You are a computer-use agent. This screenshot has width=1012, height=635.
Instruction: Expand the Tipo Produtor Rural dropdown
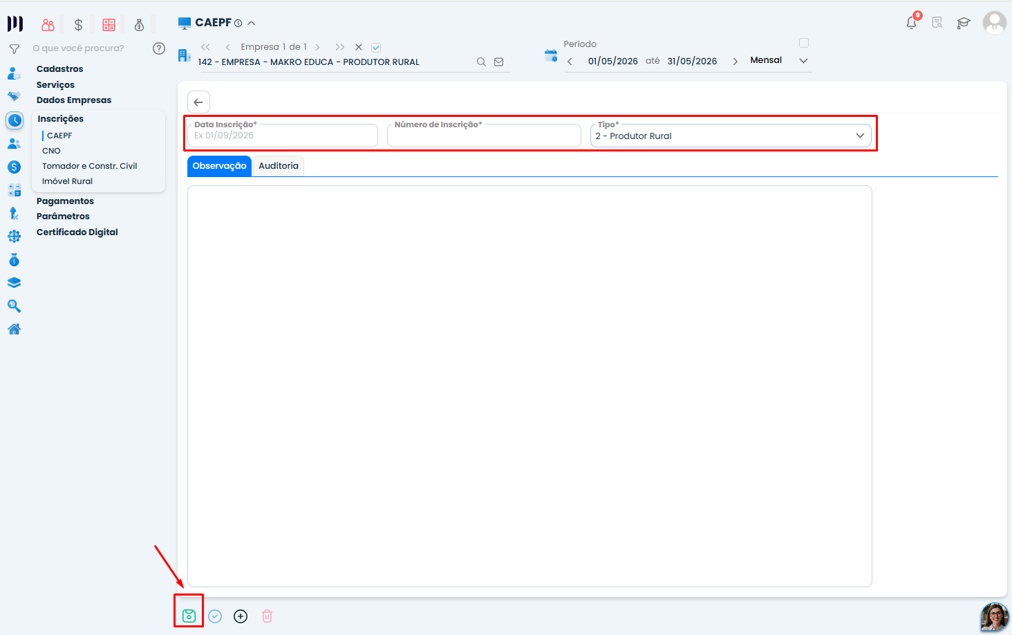point(731,136)
